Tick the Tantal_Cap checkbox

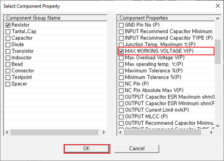coord(8,32)
